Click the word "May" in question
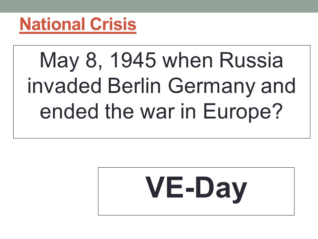This screenshot has width=318, height=239. coord(59,62)
